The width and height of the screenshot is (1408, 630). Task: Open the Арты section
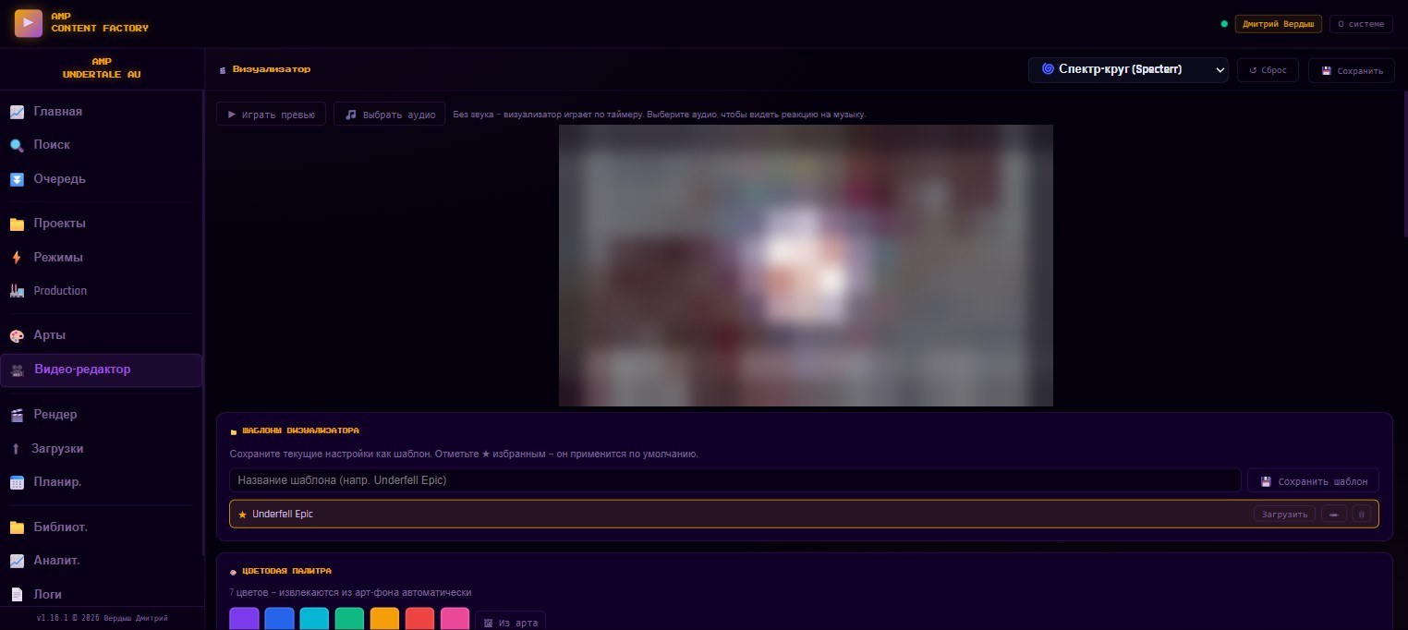point(102,335)
